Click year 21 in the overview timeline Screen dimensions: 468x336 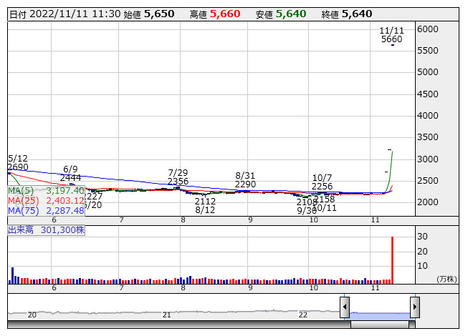tap(167, 315)
